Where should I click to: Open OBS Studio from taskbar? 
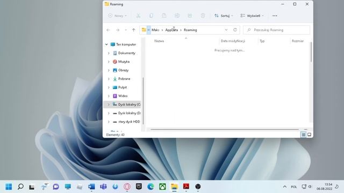(198, 187)
